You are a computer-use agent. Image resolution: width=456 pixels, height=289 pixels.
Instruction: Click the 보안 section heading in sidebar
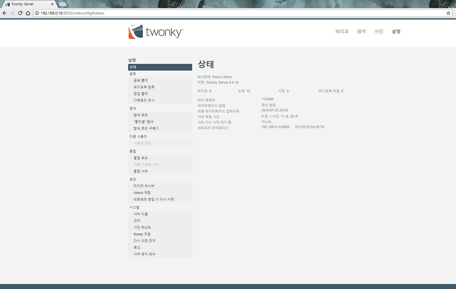coord(133,179)
